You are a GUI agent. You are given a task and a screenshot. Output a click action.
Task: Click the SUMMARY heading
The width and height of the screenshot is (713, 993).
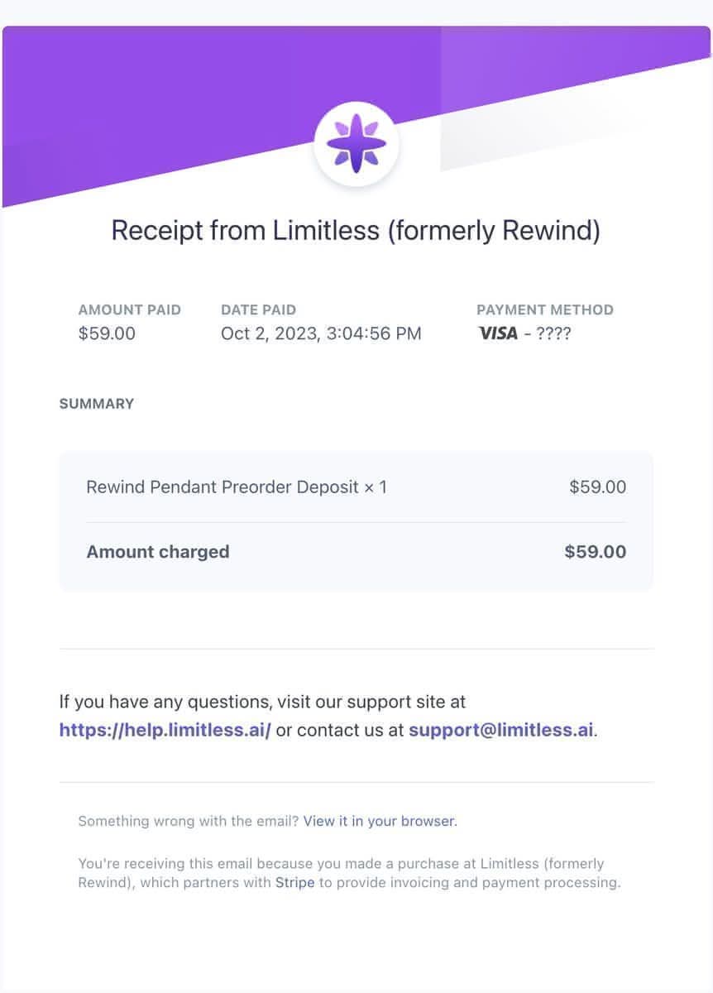96,404
